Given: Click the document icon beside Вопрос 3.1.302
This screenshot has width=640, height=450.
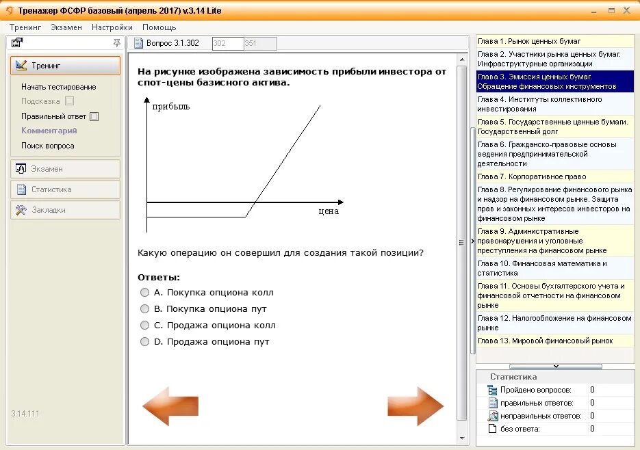Looking at the screenshot, I should click(x=138, y=43).
